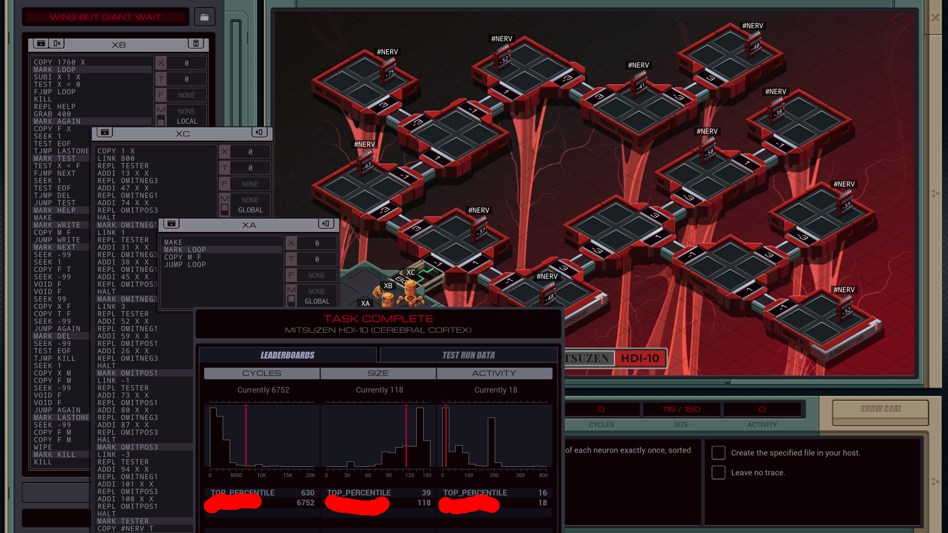
Task: Click 'Create the specified file' goal checkbox
Action: 718,453
